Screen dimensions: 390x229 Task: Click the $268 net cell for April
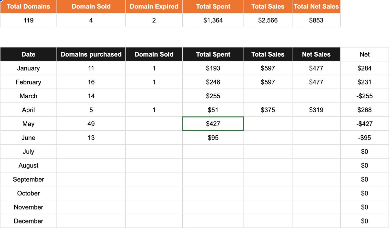pyautogui.click(x=365, y=110)
